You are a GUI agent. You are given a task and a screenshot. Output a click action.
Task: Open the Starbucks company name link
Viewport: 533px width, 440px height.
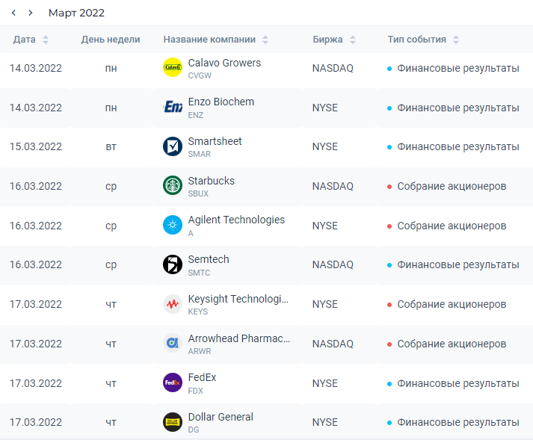211,181
